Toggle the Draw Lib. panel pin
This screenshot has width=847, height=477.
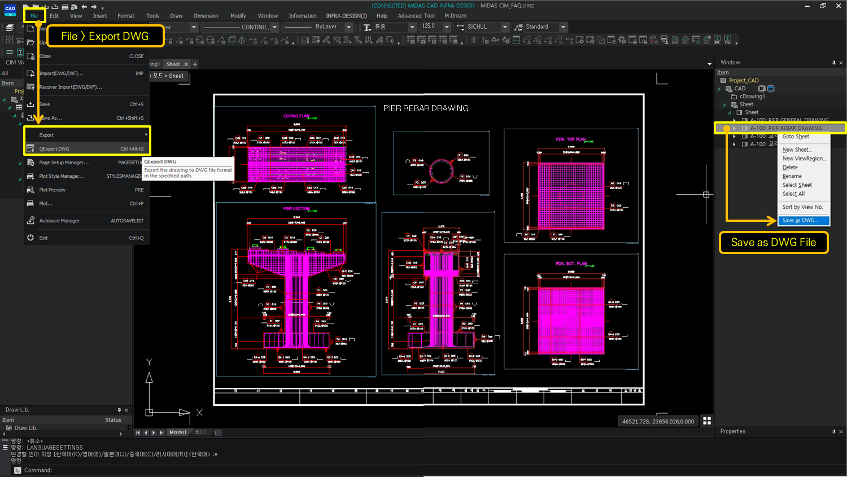119,409
